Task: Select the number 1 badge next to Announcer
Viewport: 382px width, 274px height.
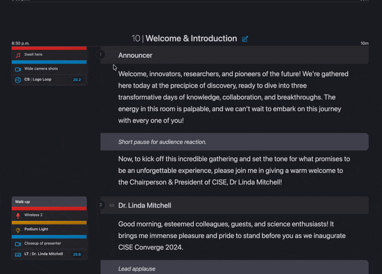Action: point(101,55)
